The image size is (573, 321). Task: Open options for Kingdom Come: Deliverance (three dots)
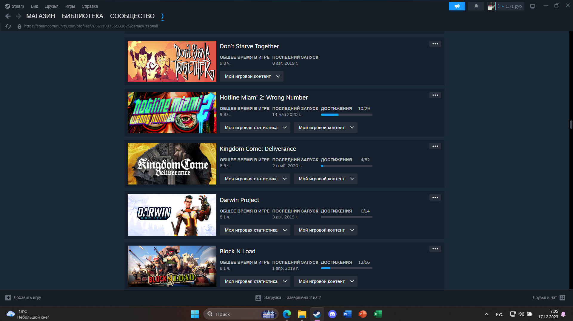click(435, 146)
